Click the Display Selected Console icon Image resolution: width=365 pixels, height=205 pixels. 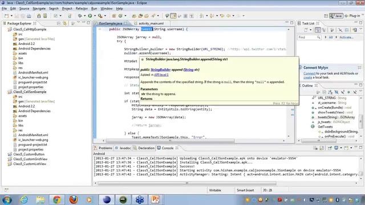tap(336, 148)
